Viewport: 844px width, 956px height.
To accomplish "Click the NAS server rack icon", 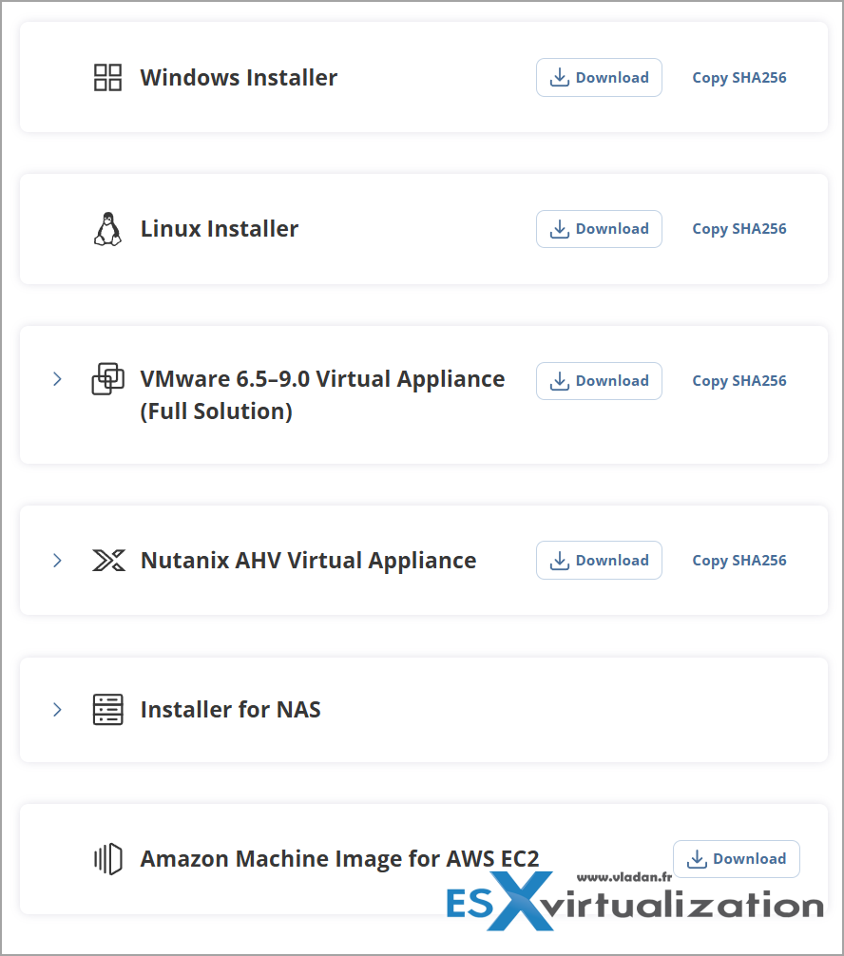I will [107, 710].
